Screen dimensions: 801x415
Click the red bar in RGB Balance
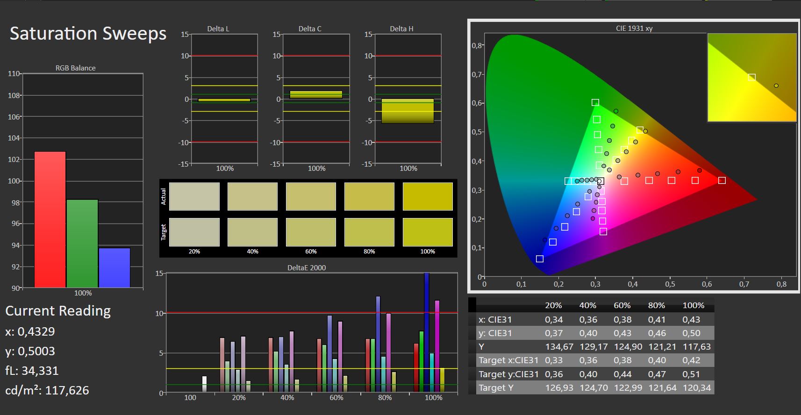pyautogui.click(x=50, y=219)
